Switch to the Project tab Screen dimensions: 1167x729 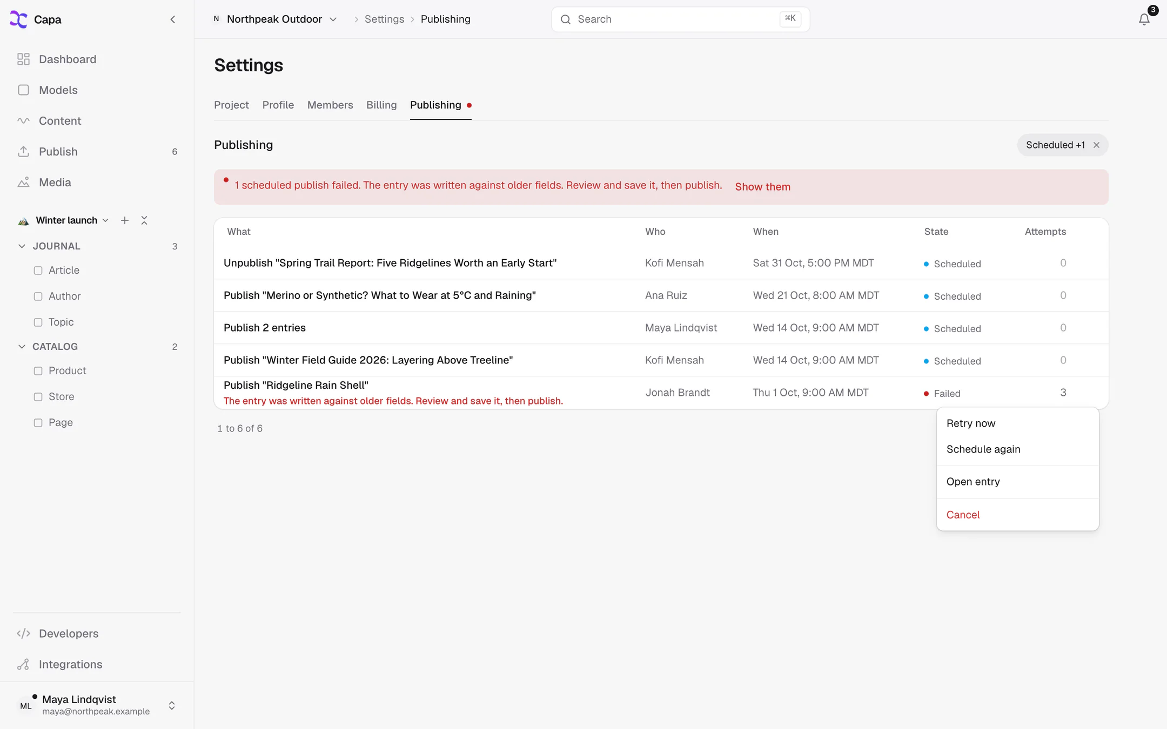(231, 105)
